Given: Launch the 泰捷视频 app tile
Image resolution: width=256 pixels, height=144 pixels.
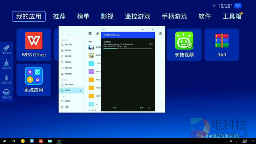Looking at the screenshot, I should tap(184, 45).
